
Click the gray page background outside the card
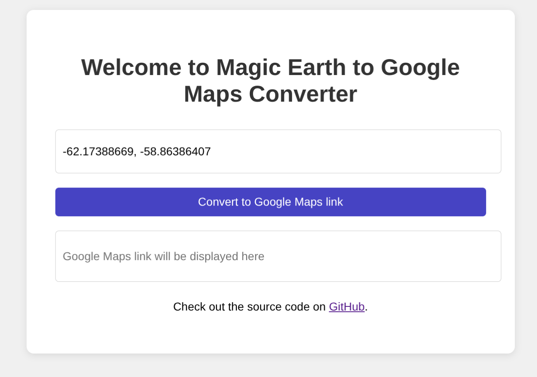point(12,205)
